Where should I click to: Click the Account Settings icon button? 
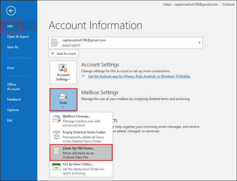pos(63,72)
